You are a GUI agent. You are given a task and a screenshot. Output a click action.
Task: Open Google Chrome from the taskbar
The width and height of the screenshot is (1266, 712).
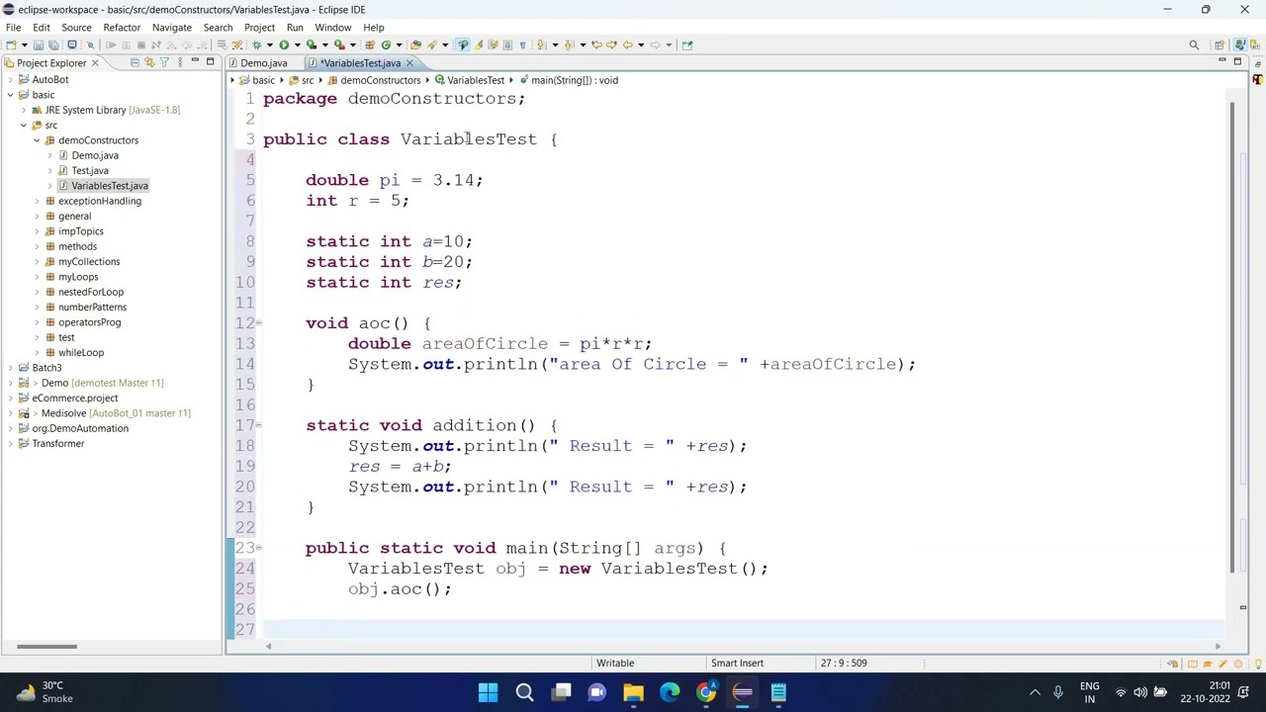pyautogui.click(x=706, y=692)
